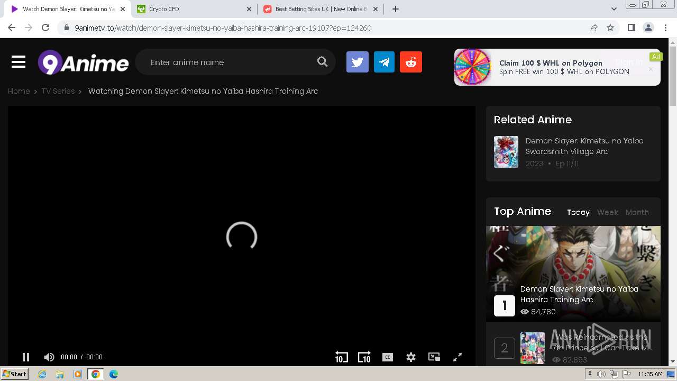Show Top Anime for Today
This screenshot has width=677, height=381.
[x=578, y=212]
